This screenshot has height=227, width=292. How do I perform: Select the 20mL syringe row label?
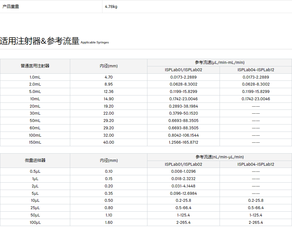click(x=35, y=106)
